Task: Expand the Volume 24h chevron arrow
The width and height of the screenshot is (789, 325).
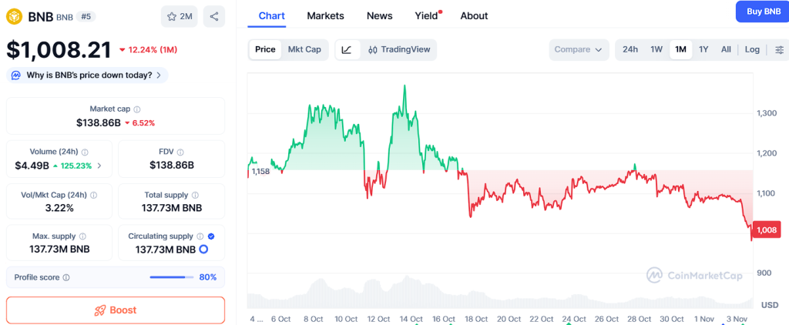Action: pos(99,166)
